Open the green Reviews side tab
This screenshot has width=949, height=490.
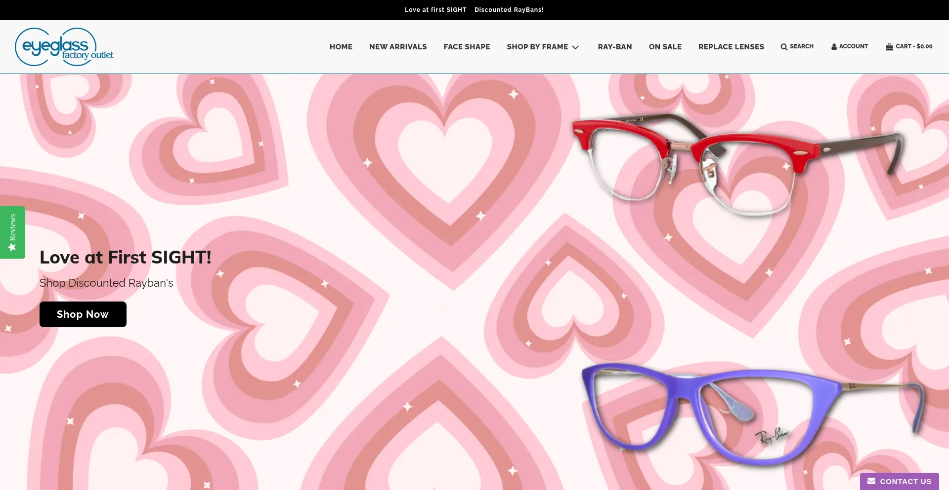(x=12, y=232)
